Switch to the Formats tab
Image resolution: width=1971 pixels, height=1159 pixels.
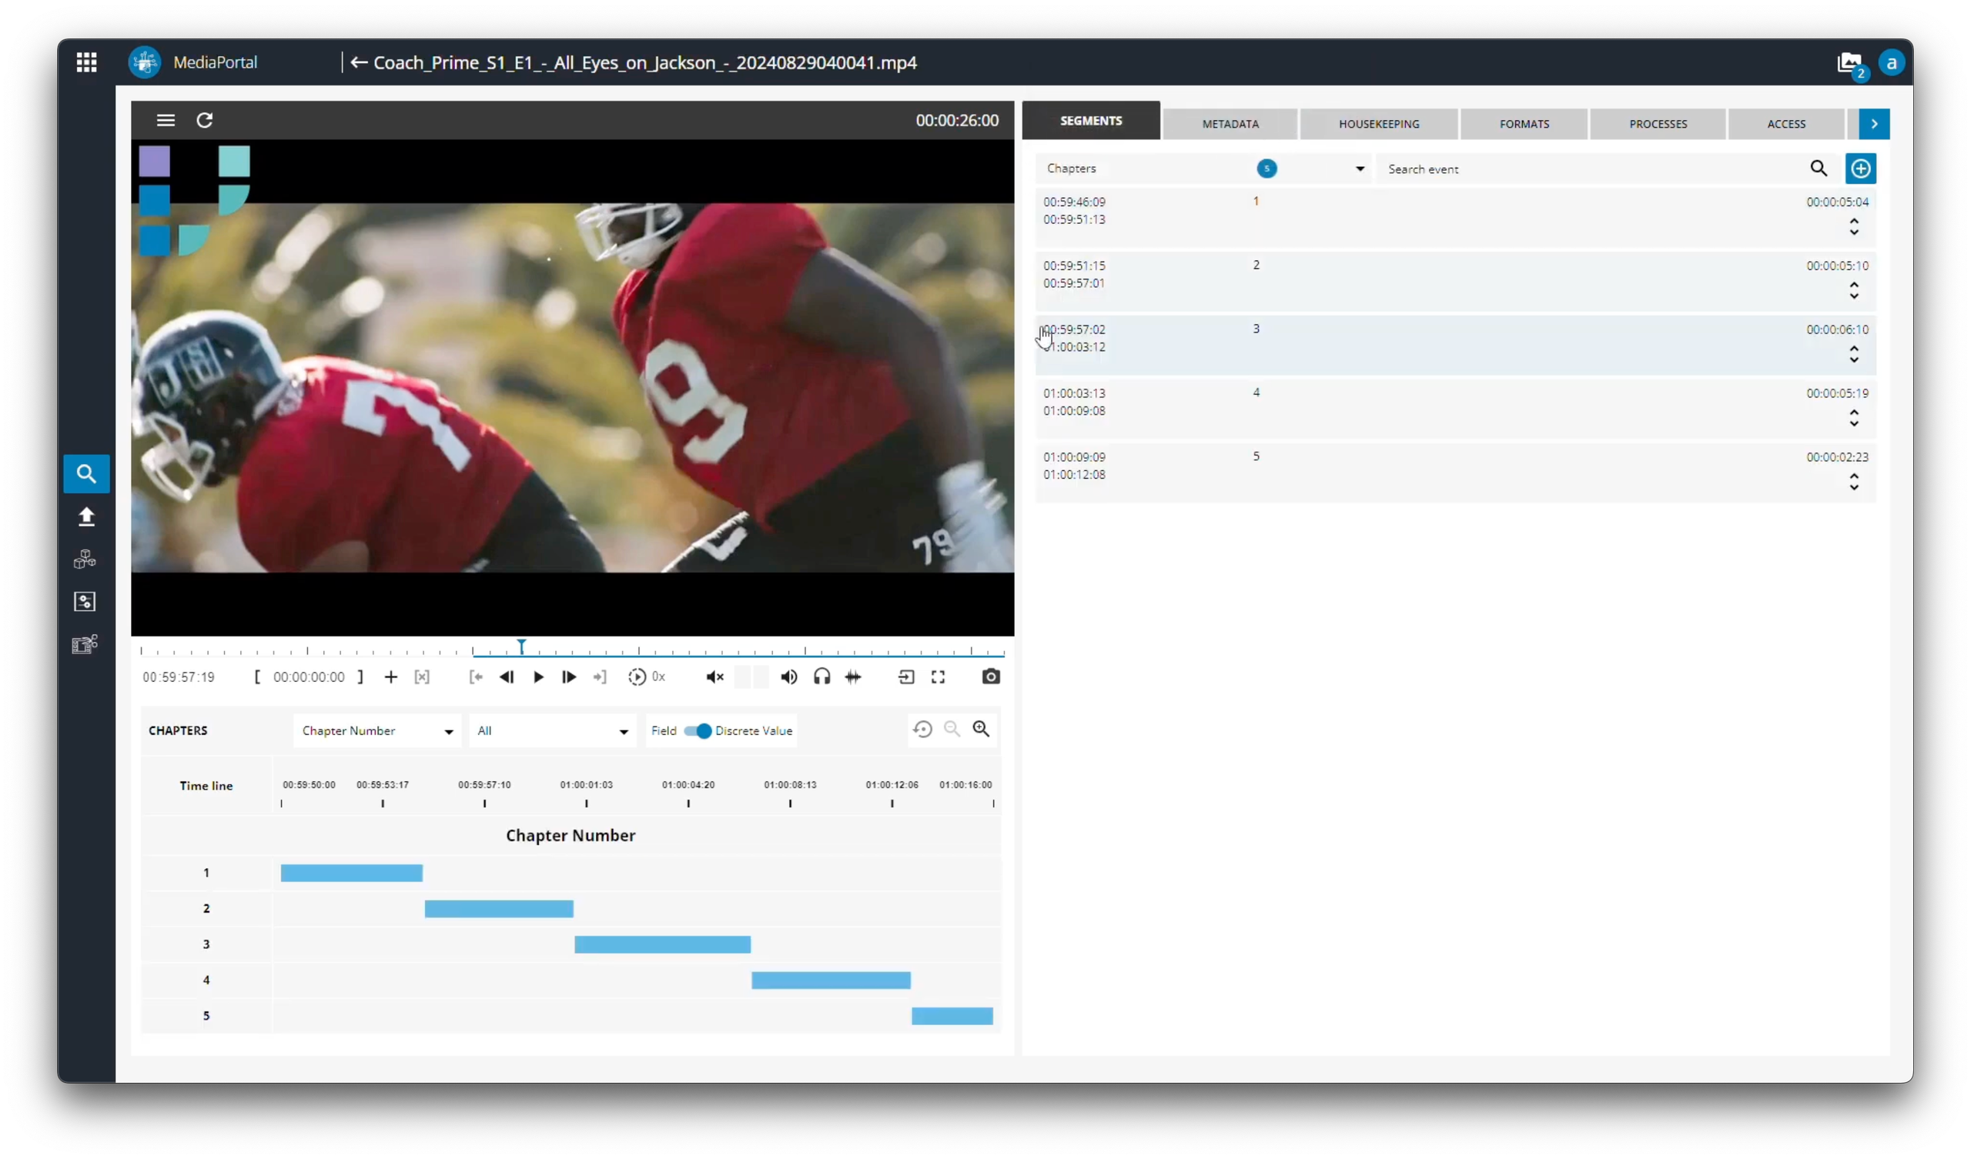click(1524, 124)
